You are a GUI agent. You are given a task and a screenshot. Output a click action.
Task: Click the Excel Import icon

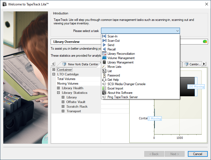(x=104, y=88)
